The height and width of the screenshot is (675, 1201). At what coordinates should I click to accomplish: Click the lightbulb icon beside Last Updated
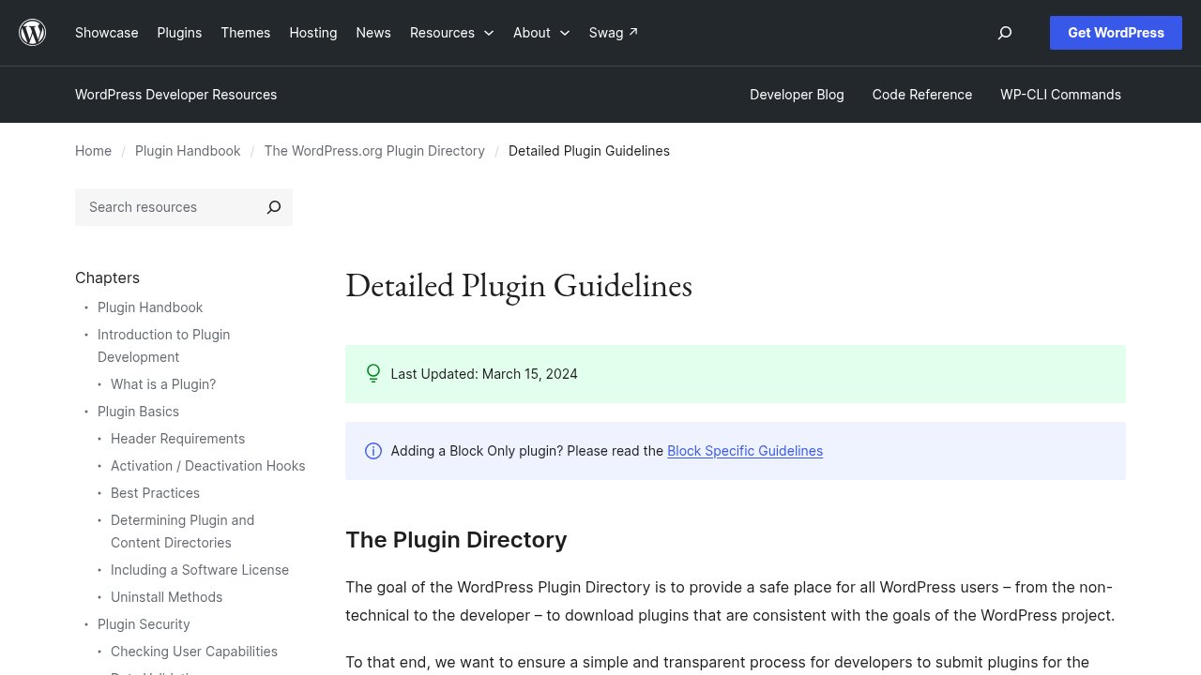tap(373, 374)
